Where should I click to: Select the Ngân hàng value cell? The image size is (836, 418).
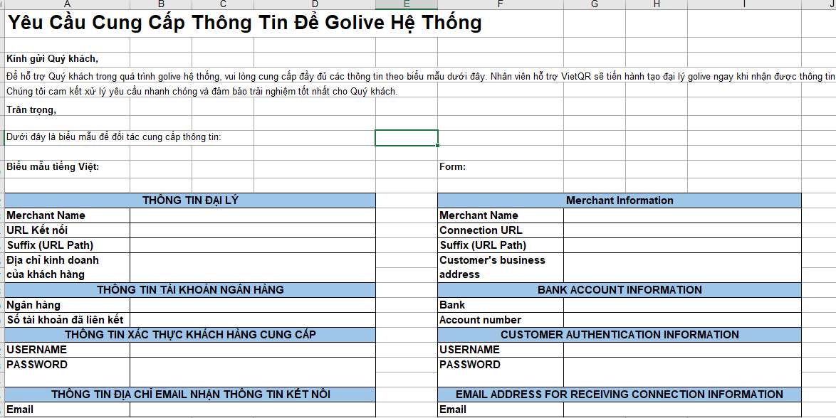coord(253,305)
